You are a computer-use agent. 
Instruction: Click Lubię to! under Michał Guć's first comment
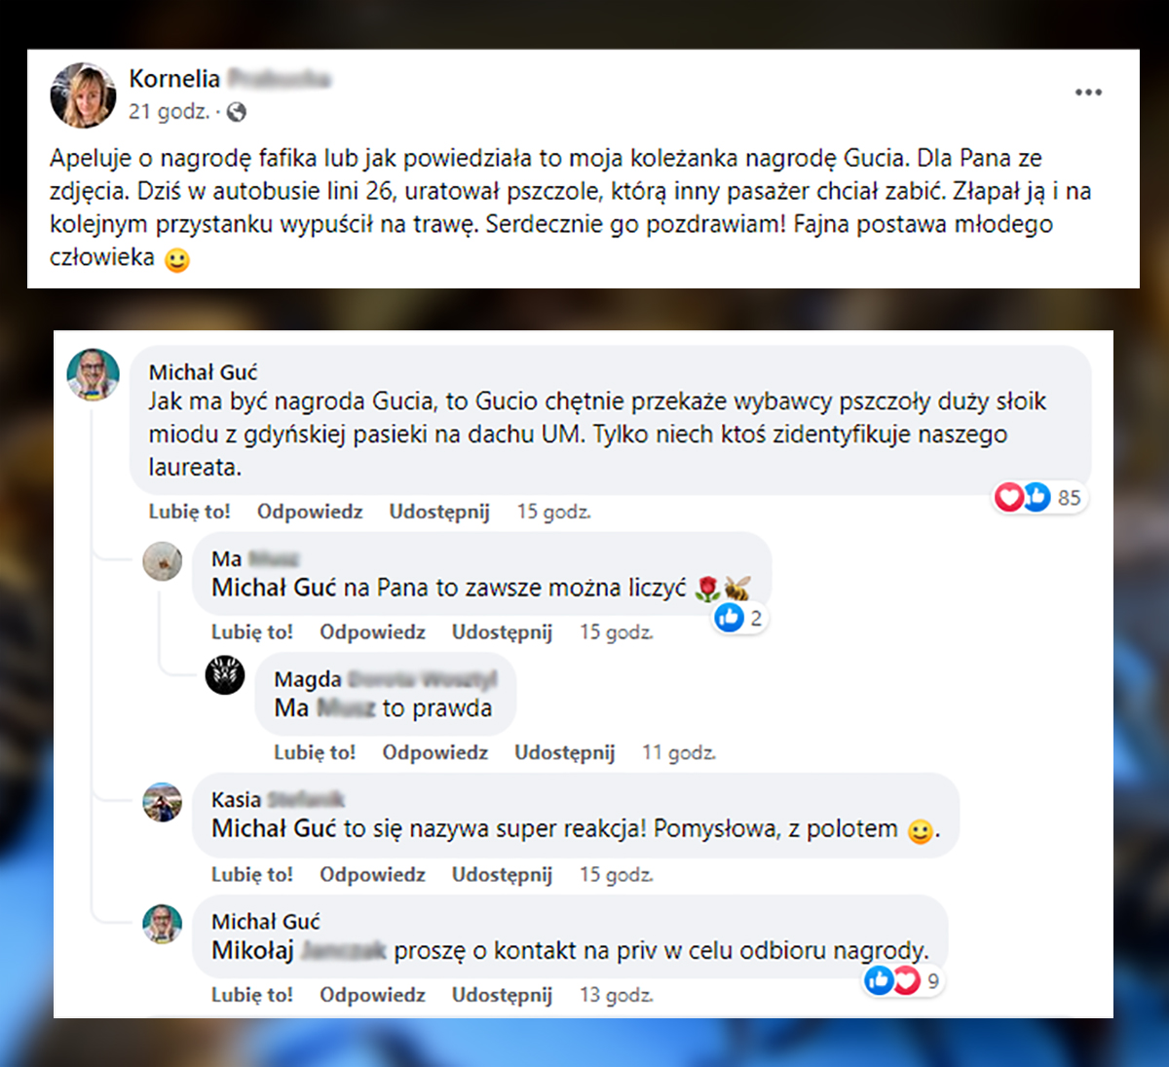click(x=189, y=511)
